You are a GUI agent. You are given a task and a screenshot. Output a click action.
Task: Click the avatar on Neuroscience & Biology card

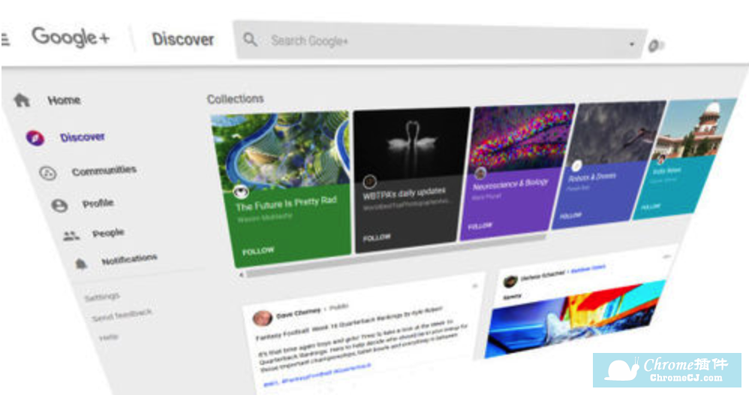pos(480,173)
